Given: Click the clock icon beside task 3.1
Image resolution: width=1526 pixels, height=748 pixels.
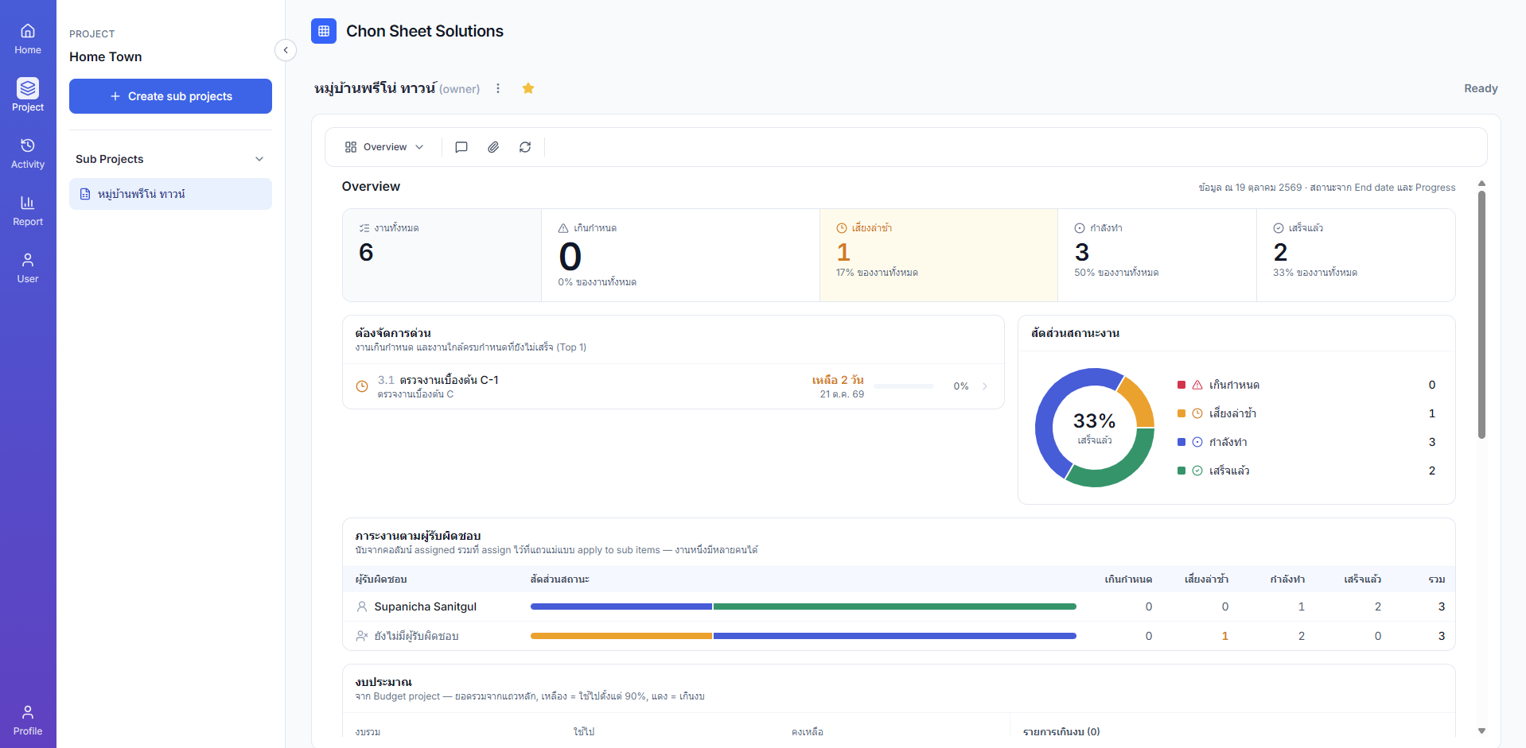Looking at the screenshot, I should click(x=362, y=386).
